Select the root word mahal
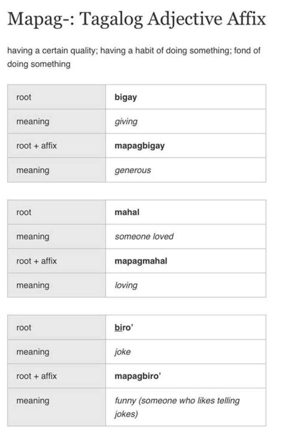284x429 pixels. (x=127, y=212)
